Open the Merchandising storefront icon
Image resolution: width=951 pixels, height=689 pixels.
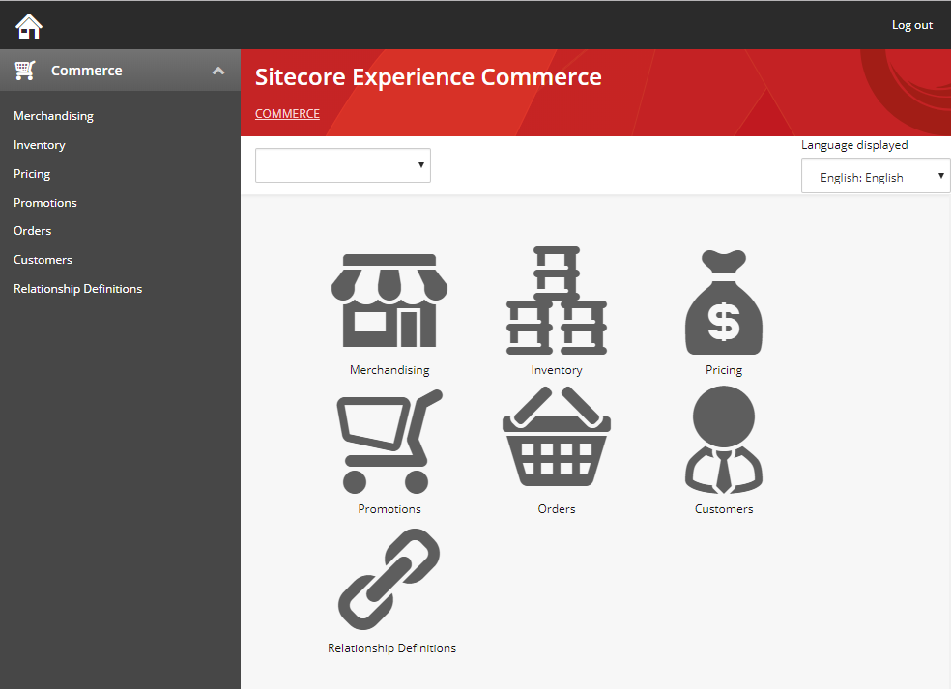[389, 300]
